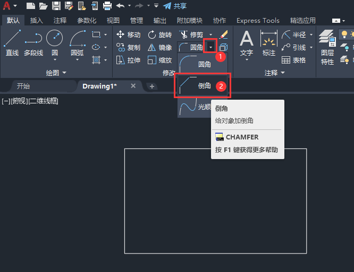Click the 缩放 scale tool

pyautogui.click(x=160, y=60)
